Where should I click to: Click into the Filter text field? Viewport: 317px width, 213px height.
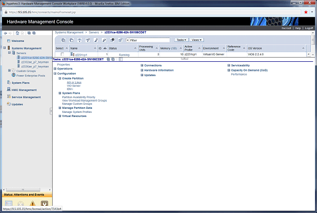tap(150, 40)
